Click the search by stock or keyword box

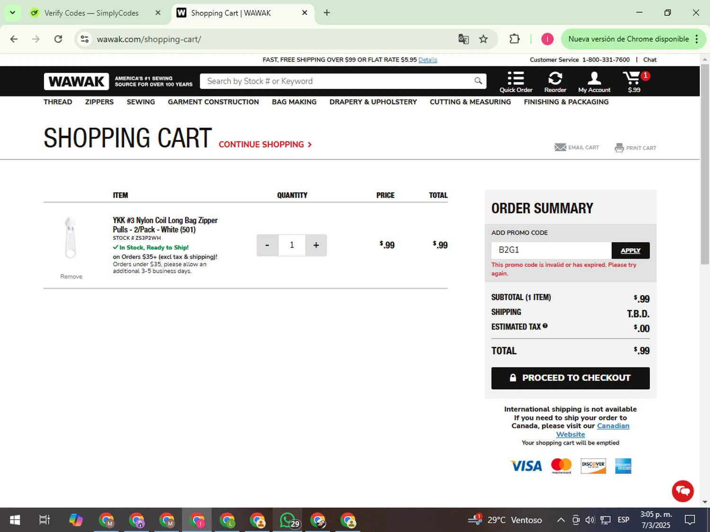(336, 81)
